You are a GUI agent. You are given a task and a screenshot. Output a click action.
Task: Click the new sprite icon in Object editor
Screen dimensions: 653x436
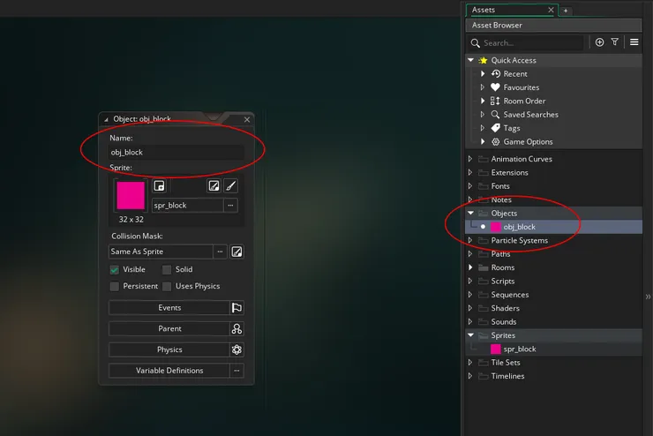click(159, 185)
